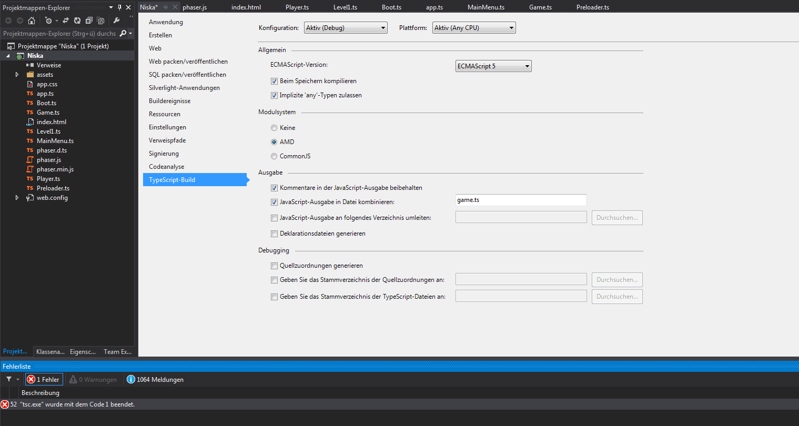Screen dimensions: 799x426
Task: Open toolbar overflow chevron in explorer
Action: pyautogui.click(x=130, y=17)
